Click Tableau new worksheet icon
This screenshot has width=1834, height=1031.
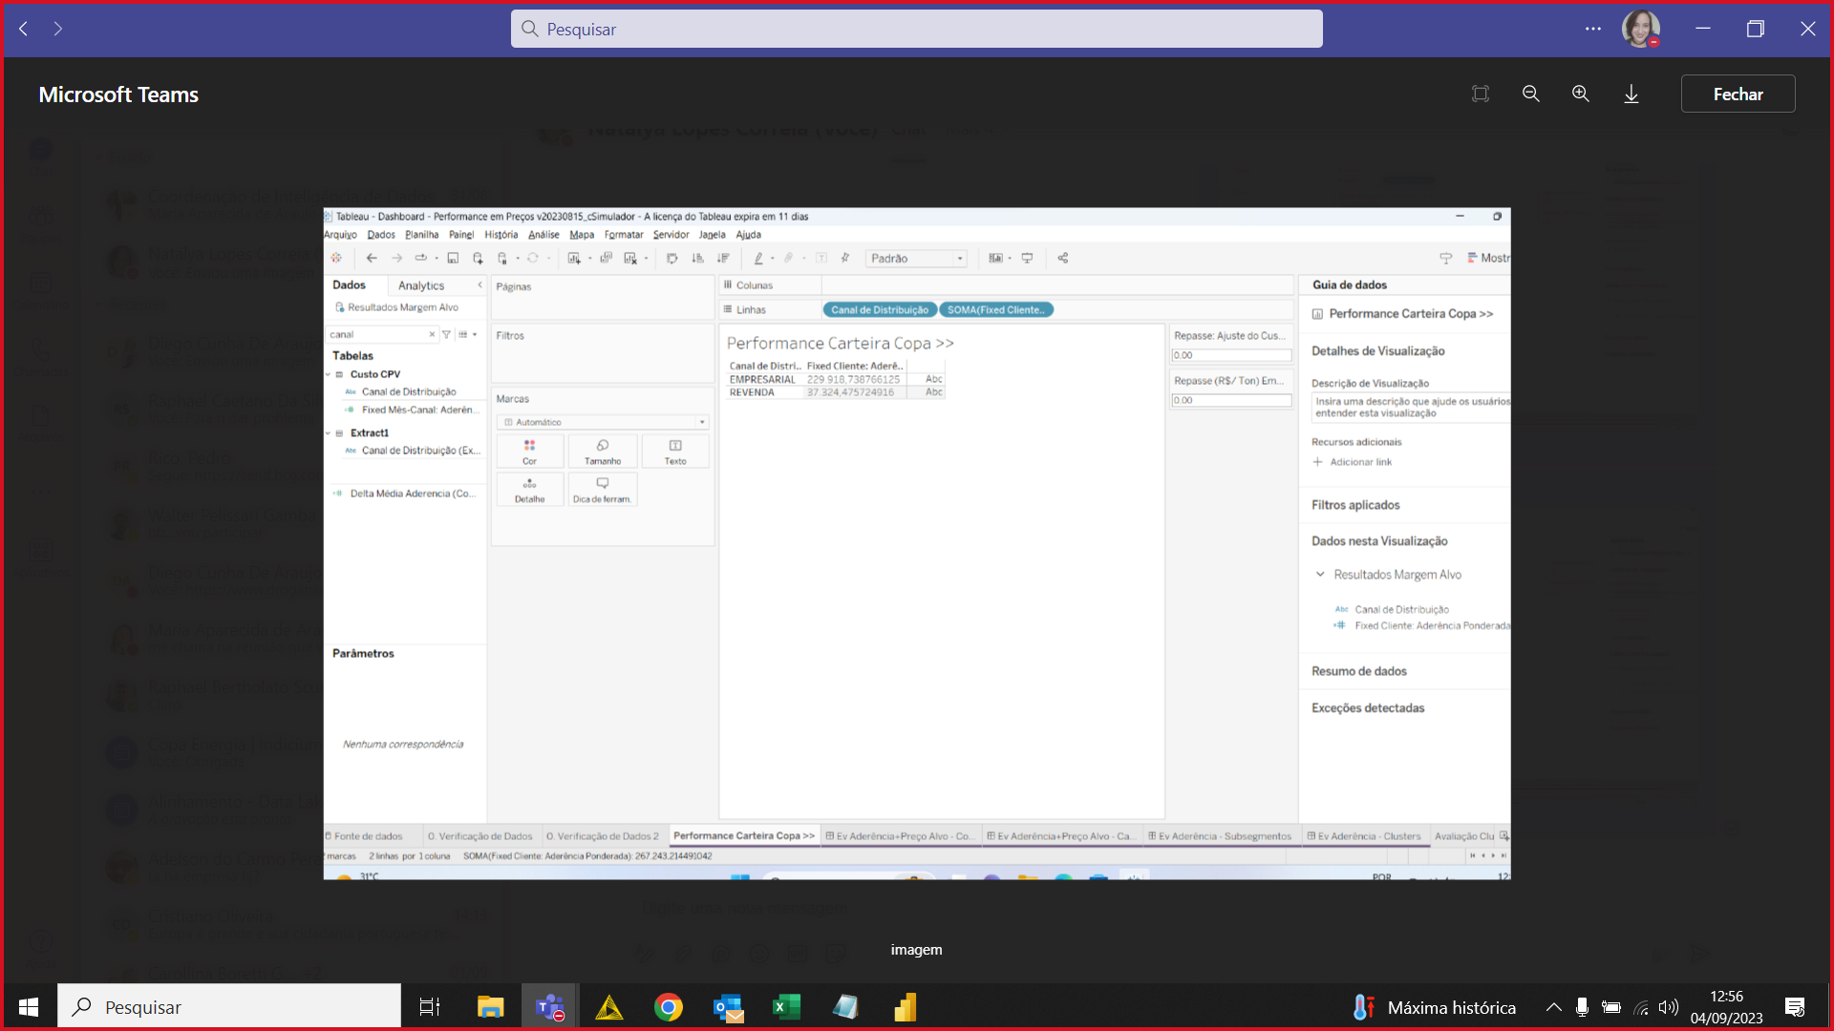point(574,258)
